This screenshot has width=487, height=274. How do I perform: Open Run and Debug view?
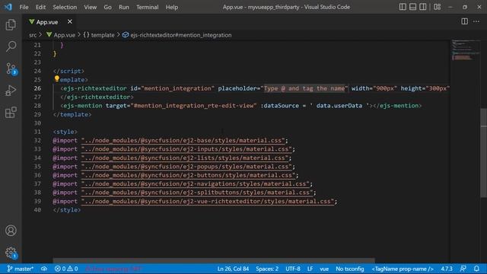click(11, 91)
